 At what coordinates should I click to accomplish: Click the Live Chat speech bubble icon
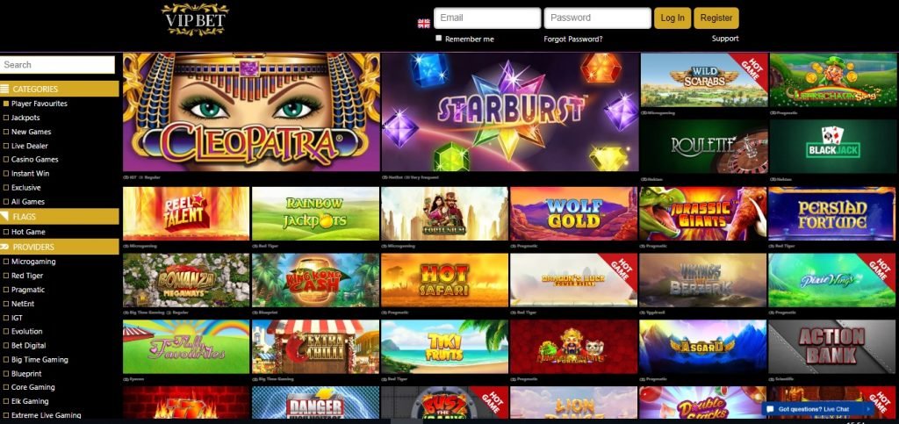click(x=771, y=409)
